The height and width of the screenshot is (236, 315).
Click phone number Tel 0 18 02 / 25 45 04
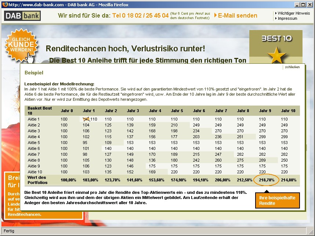pos(140,15)
